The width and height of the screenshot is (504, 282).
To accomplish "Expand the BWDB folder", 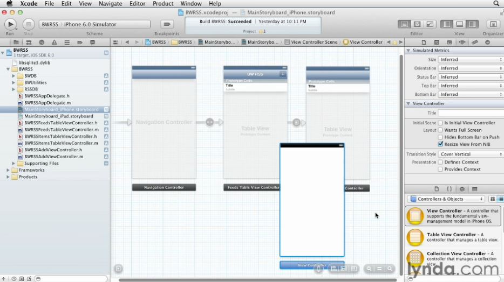I will click(13, 76).
